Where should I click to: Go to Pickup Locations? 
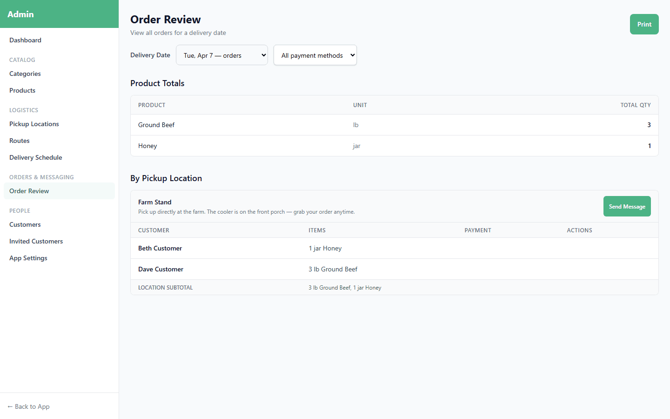click(x=34, y=124)
